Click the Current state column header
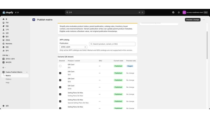210x118 pixels. coord(118,61)
